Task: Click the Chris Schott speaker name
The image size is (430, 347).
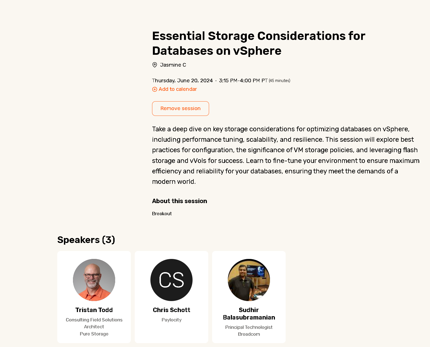Action: click(x=171, y=310)
